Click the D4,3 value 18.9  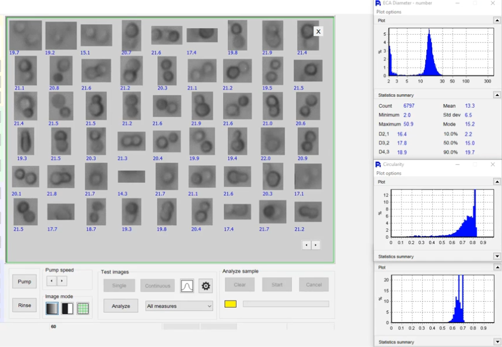pos(402,152)
